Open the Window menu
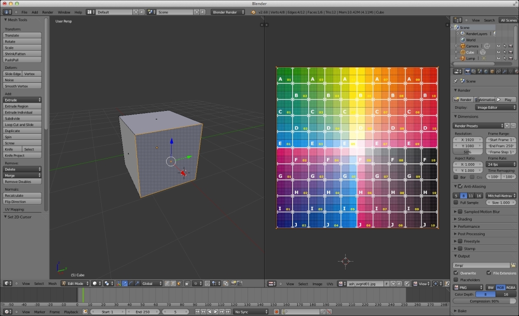519x316 pixels. click(x=64, y=12)
